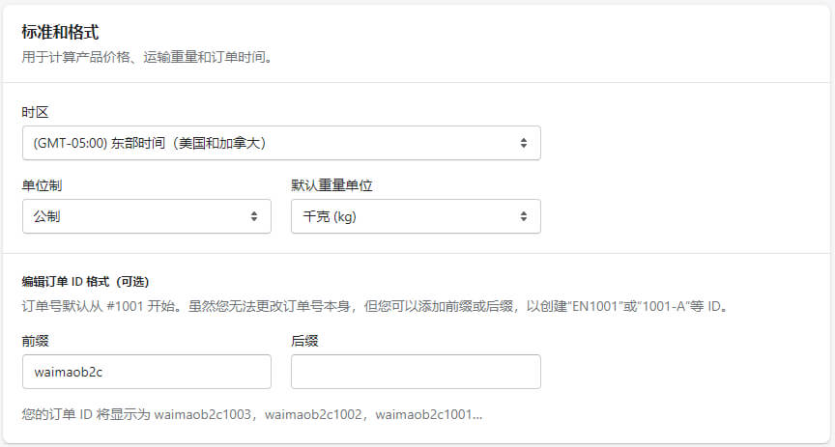
Task: Click the description 用于计算产品价格、运输重量和订单时间
Action: pyautogui.click(x=148, y=57)
